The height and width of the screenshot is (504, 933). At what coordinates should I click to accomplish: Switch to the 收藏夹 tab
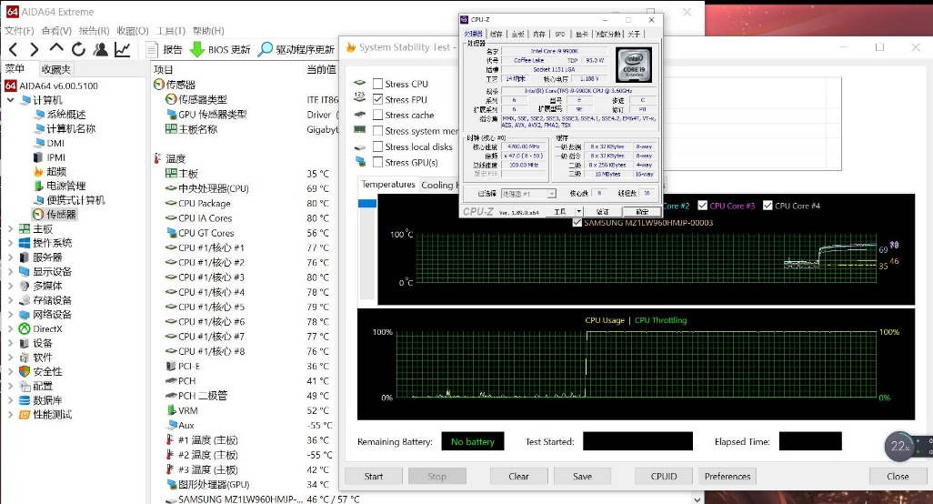click(x=56, y=69)
